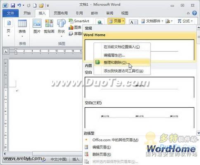The height and width of the screenshot is (165, 200).
Task: Collapse the ribbon with the caret icon
Action: pos(188,13)
